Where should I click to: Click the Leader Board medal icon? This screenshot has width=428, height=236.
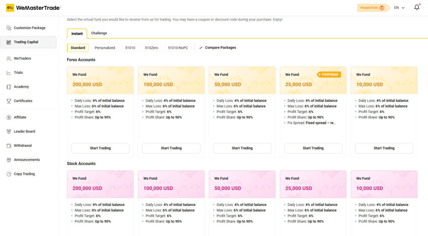9,132
